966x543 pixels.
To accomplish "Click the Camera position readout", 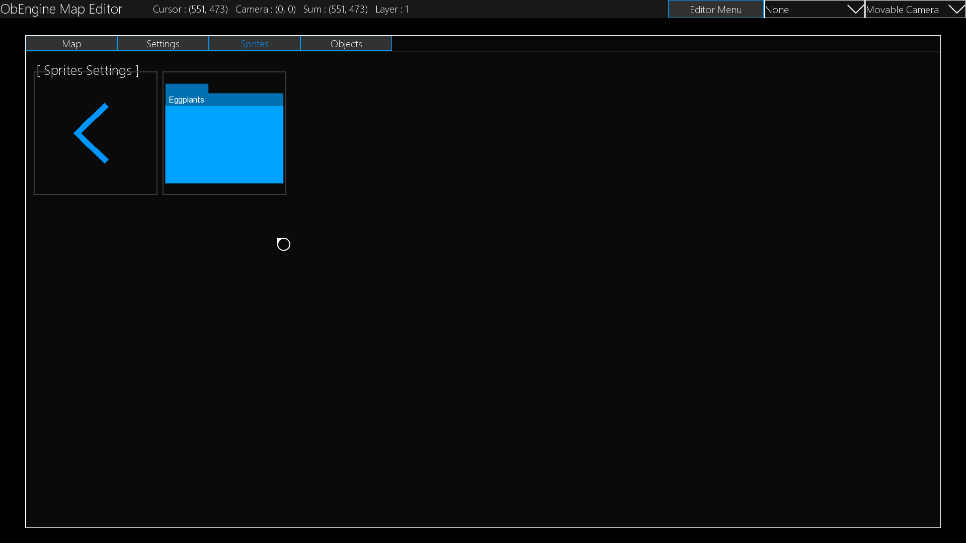I will pyautogui.click(x=266, y=9).
